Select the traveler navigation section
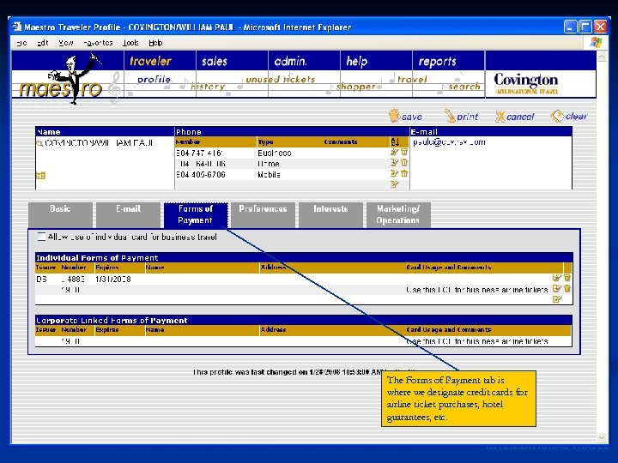This screenshot has width=618, height=463. pos(150,61)
